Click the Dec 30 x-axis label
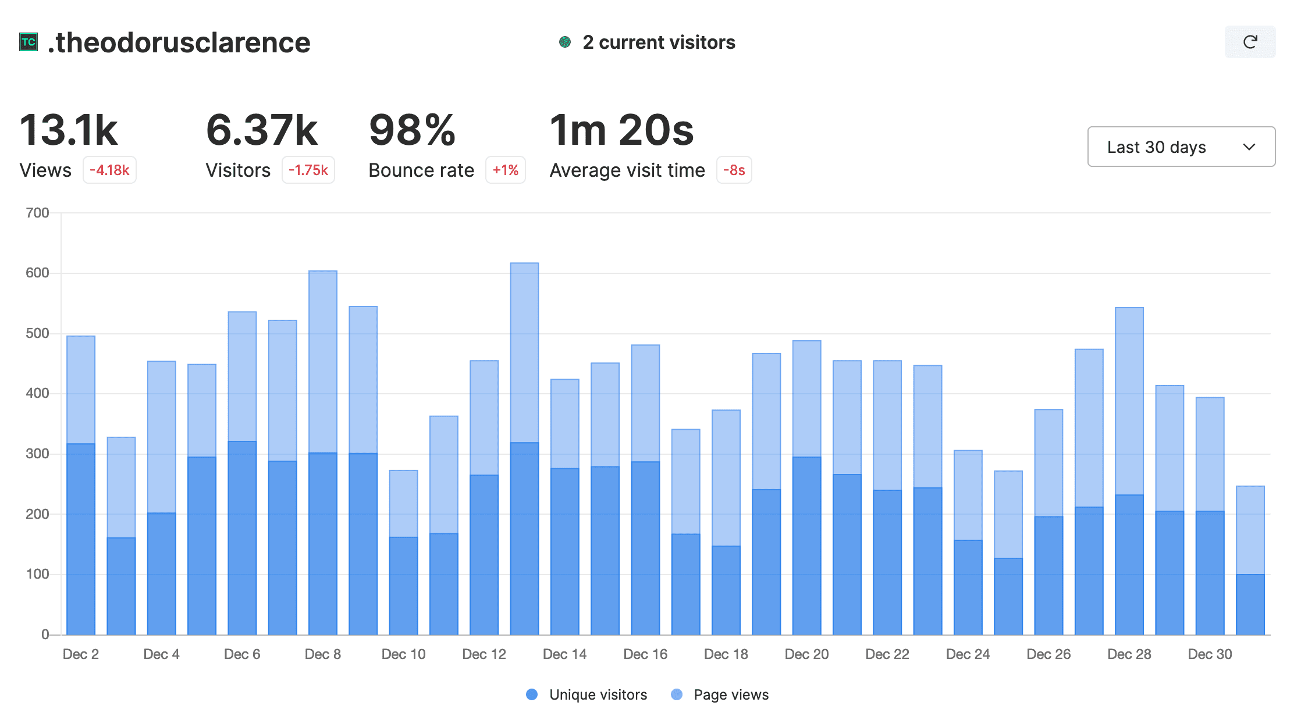Image resolution: width=1301 pixels, height=720 pixels. pyautogui.click(x=1210, y=654)
